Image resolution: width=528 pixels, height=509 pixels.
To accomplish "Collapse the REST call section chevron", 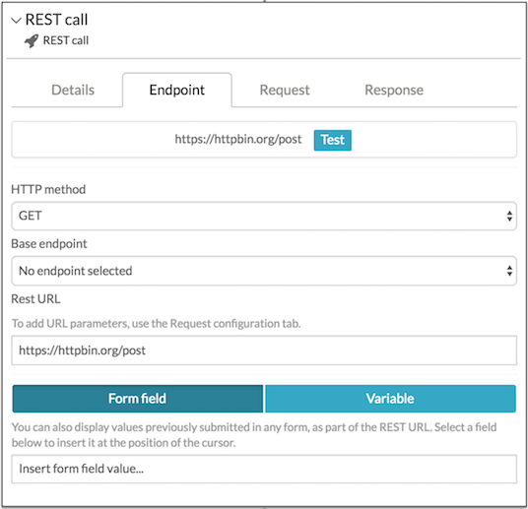I will pos(16,21).
